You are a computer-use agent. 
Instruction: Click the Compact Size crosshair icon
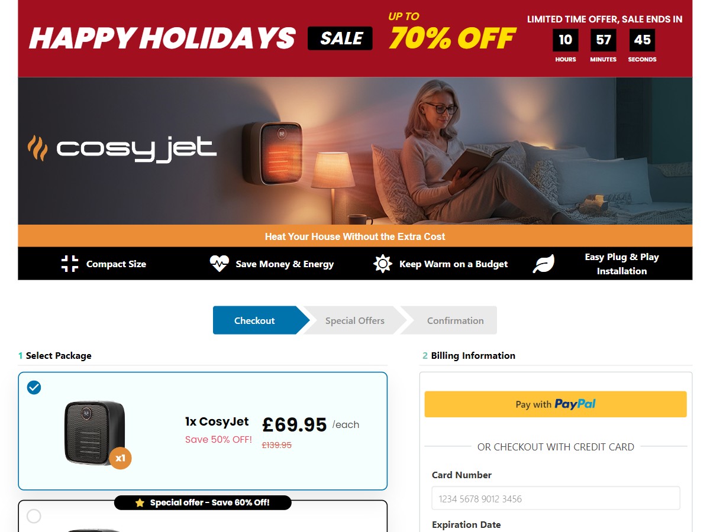[x=70, y=264]
